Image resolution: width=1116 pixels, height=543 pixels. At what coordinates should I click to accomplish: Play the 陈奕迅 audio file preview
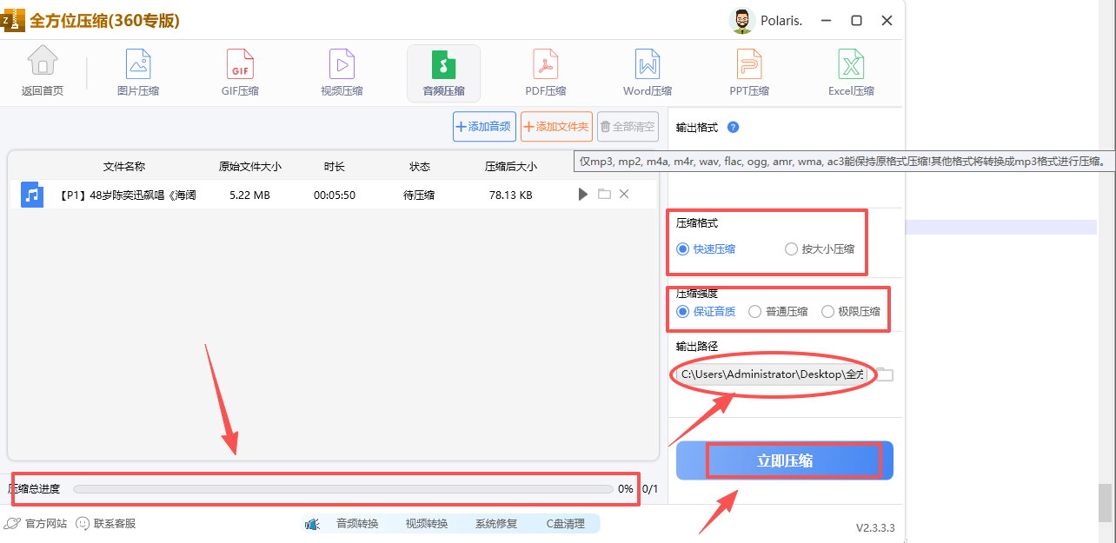point(582,194)
